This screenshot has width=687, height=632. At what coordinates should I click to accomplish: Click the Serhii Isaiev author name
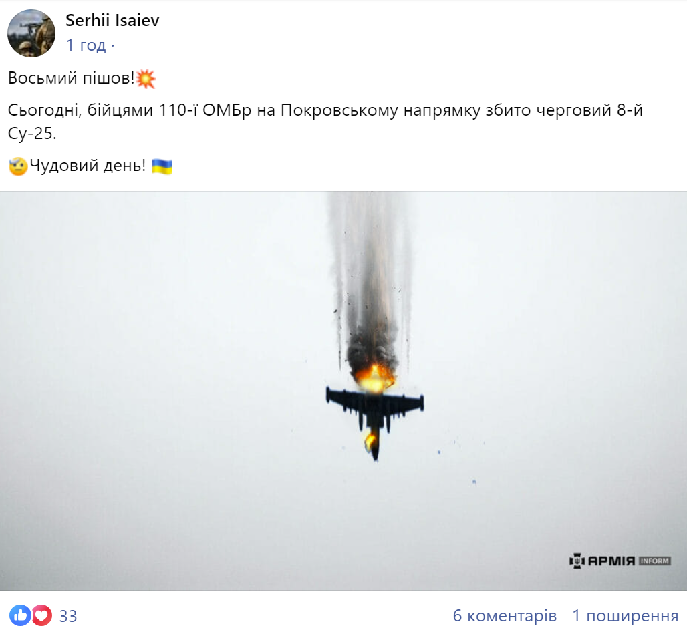[112, 21]
